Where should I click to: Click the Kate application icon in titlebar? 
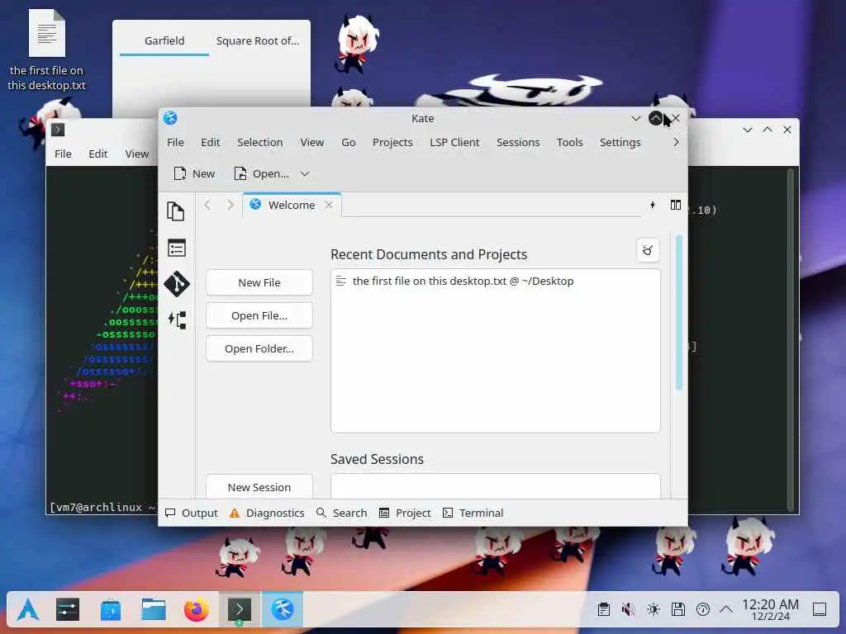coord(170,118)
